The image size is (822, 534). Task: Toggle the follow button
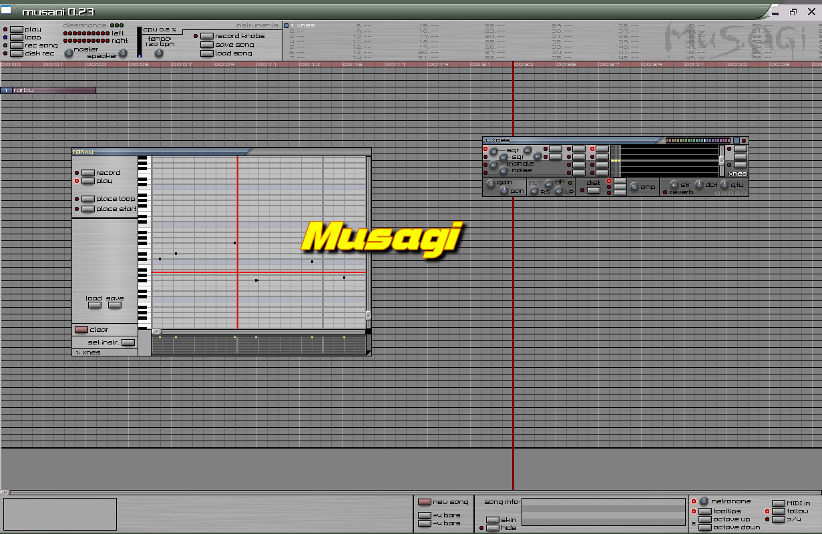point(779,512)
